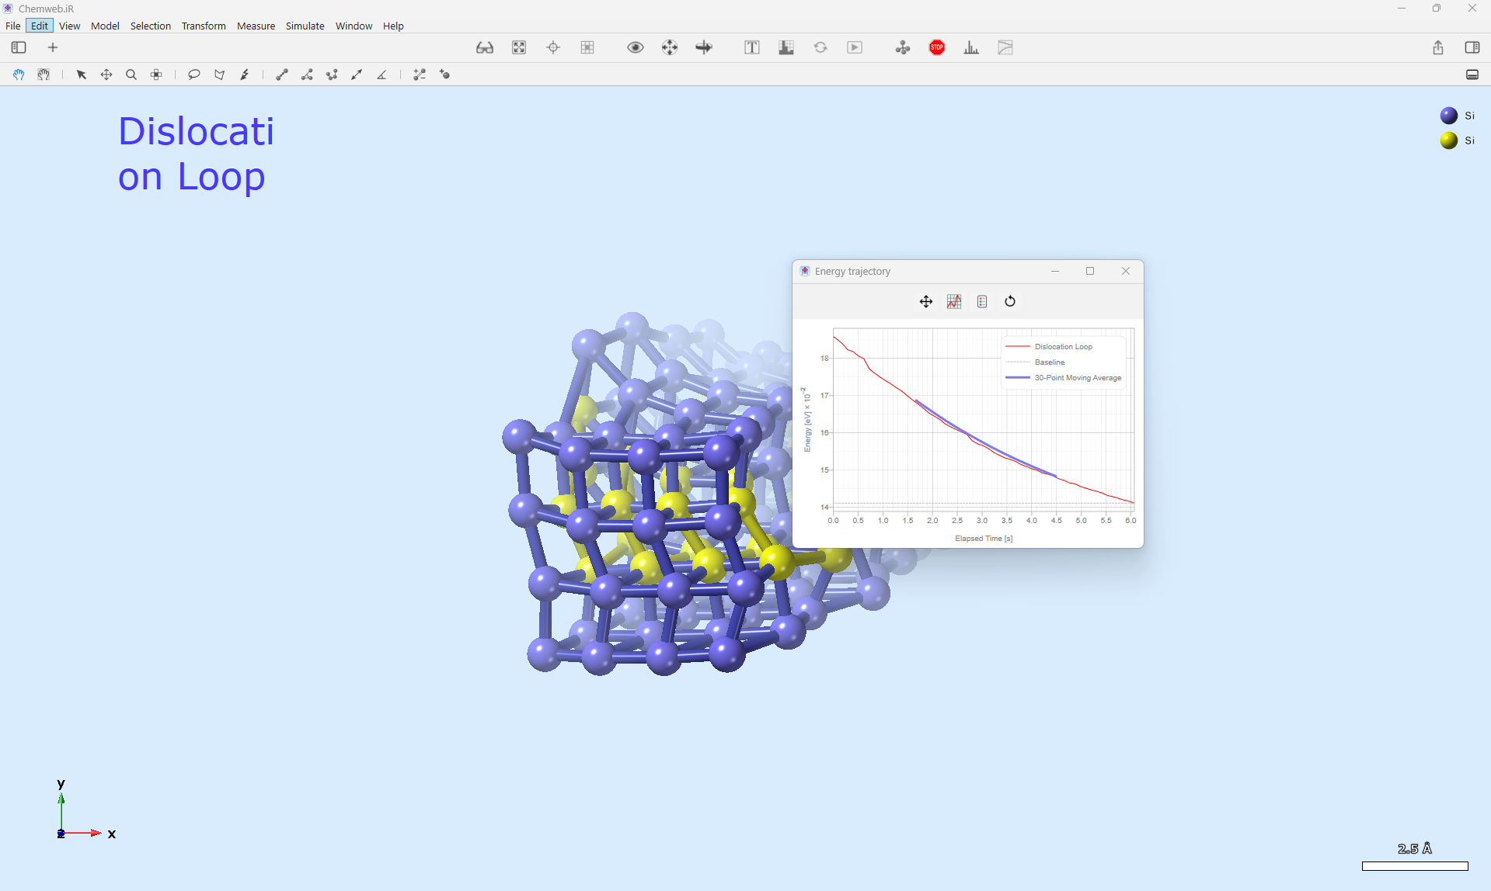The height and width of the screenshot is (891, 1491).
Task: Click the purple Si atom legend swatch
Action: [1448, 116]
